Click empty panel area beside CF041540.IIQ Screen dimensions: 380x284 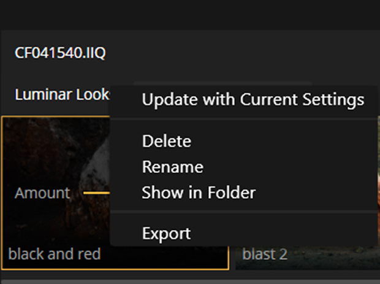click(242, 53)
